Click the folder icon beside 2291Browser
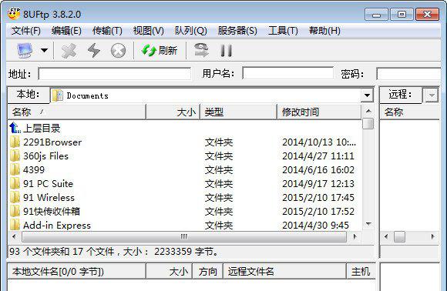The image size is (447, 291). (15, 142)
